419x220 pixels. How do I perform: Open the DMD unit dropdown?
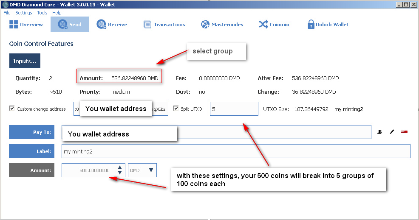click(x=142, y=170)
